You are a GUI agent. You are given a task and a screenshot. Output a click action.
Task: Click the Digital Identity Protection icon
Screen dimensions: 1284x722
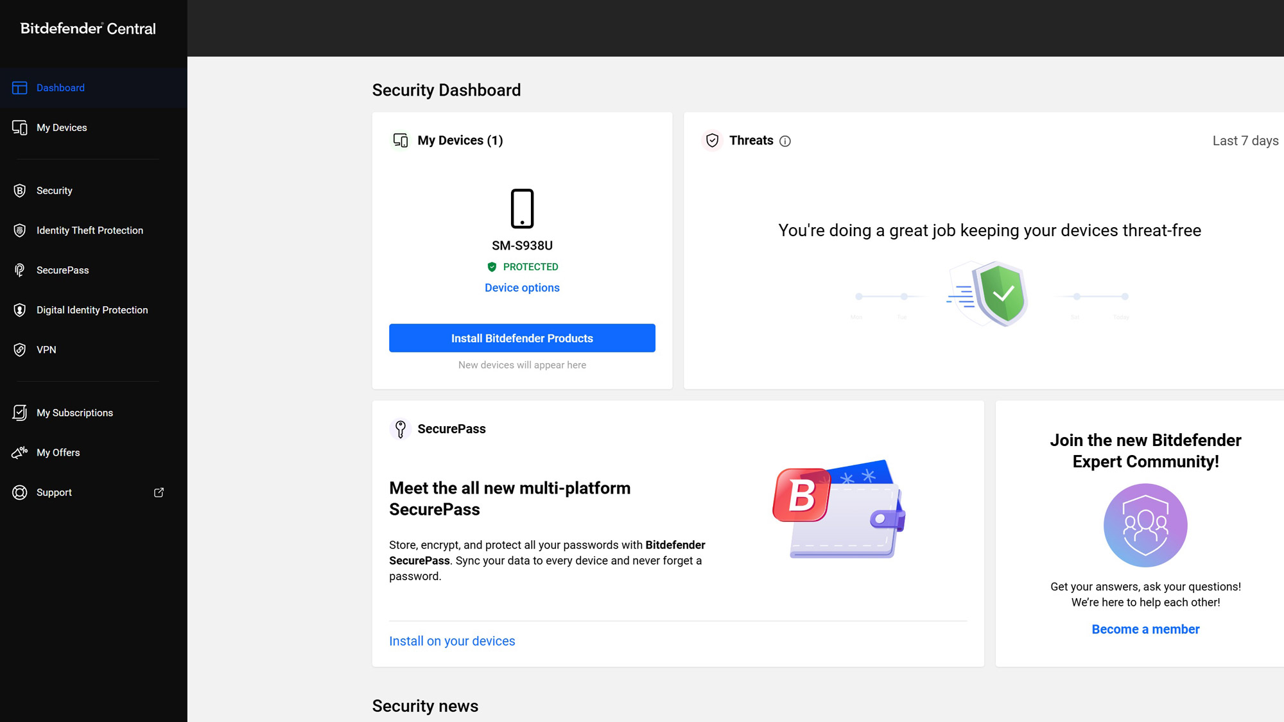click(x=20, y=310)
